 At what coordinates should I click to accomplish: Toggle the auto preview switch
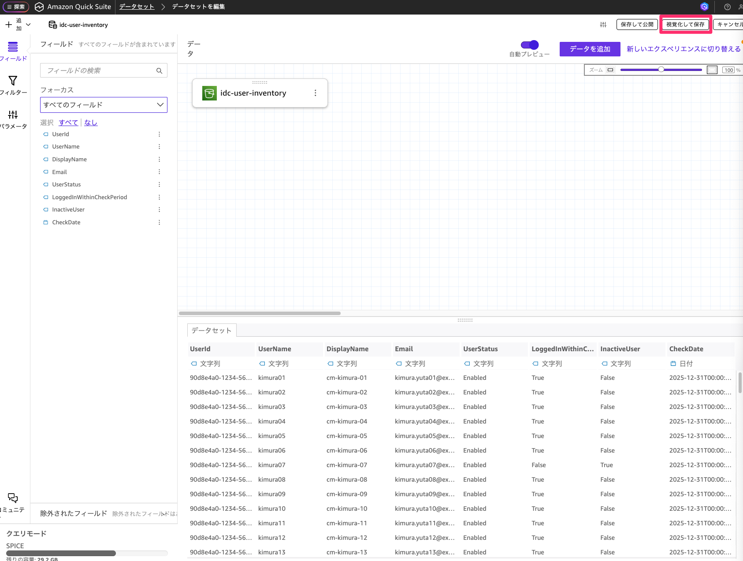coord(529,45)
